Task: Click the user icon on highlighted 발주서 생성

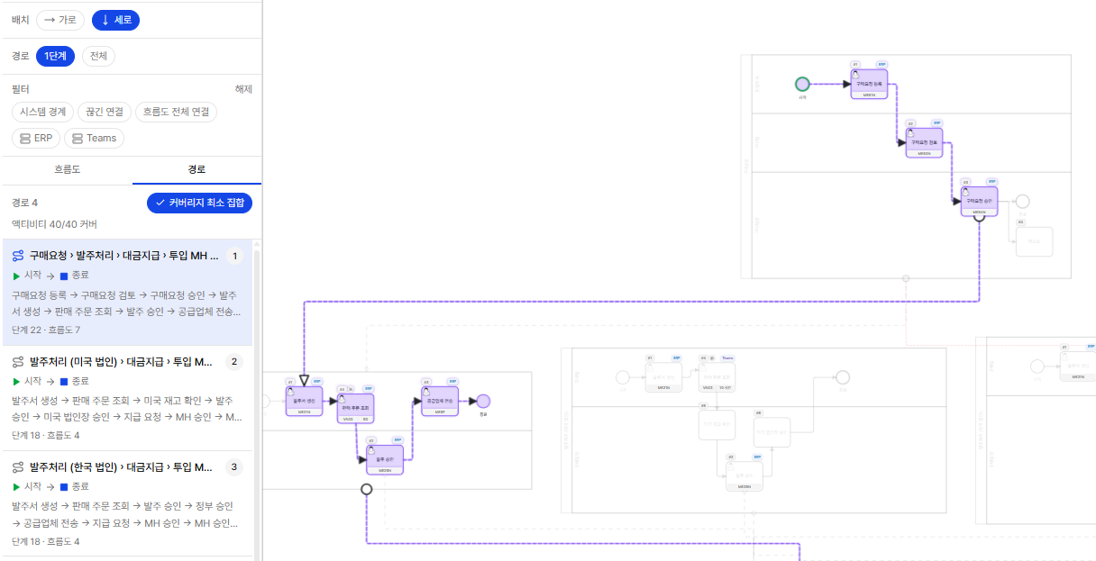Action: 291,391
